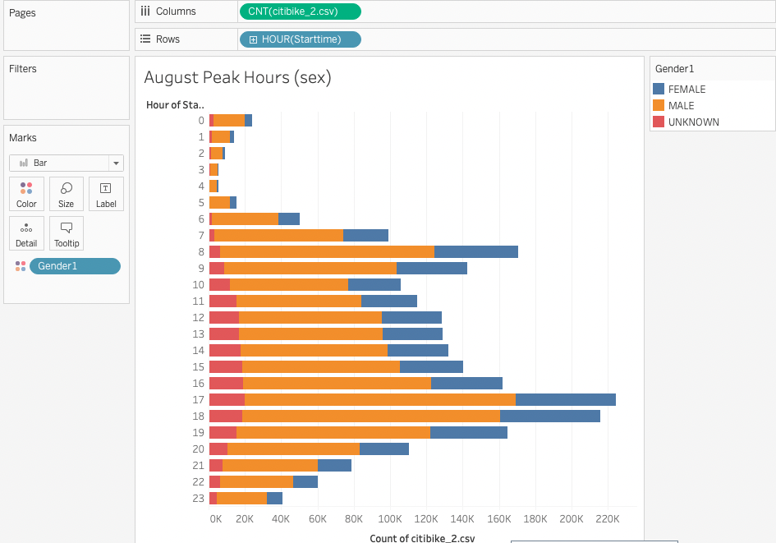Open the Color marks card
Image resolution: width=776 pixels, height=543 pixels.
[x=26, y=194]
